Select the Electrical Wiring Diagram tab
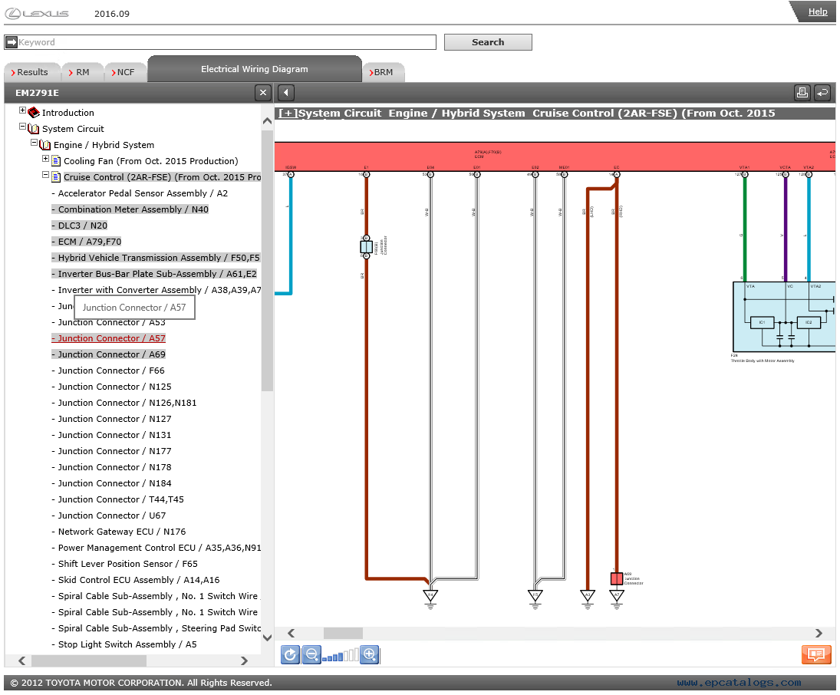Image resolution: width=840 pixels, height=695 pixels. pos(255,69)
